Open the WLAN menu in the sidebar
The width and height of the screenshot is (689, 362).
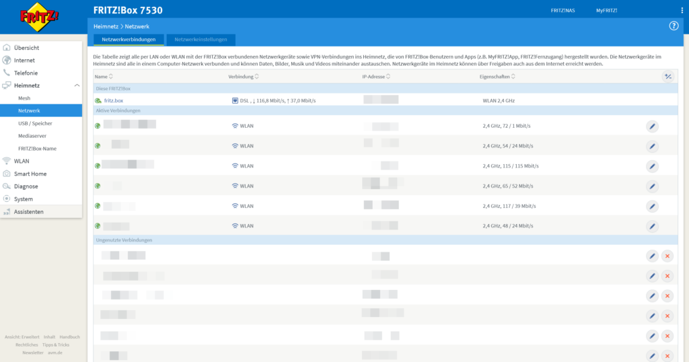coord(22,161)
